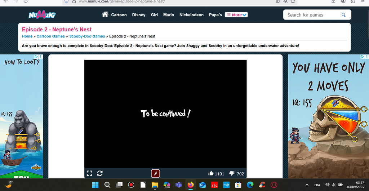Click the Numuki home icon in navigation
This screenshot has width=369, height=191.
click(x=105, y=14)
